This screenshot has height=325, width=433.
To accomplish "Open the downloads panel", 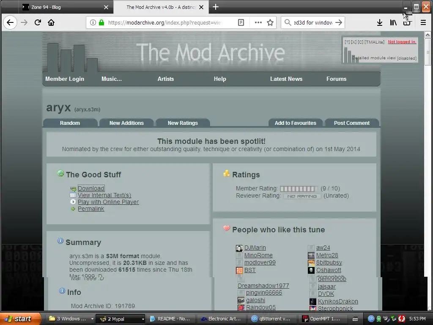I will 380,23.
